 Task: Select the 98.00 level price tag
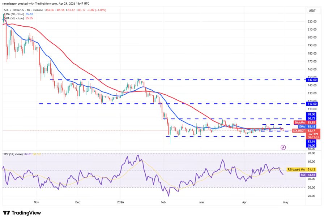point(311,114)
